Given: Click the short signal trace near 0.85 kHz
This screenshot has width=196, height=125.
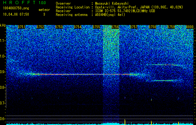Looking at the screenshot, I should (164, 81).
